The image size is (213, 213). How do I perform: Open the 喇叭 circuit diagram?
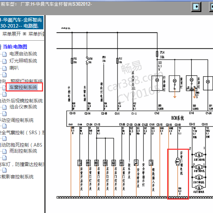tap(14, 68)
